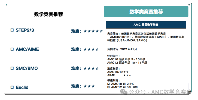Tick the checkbox beside Euclid
The image size is (198, 100).
click(12, 87)
